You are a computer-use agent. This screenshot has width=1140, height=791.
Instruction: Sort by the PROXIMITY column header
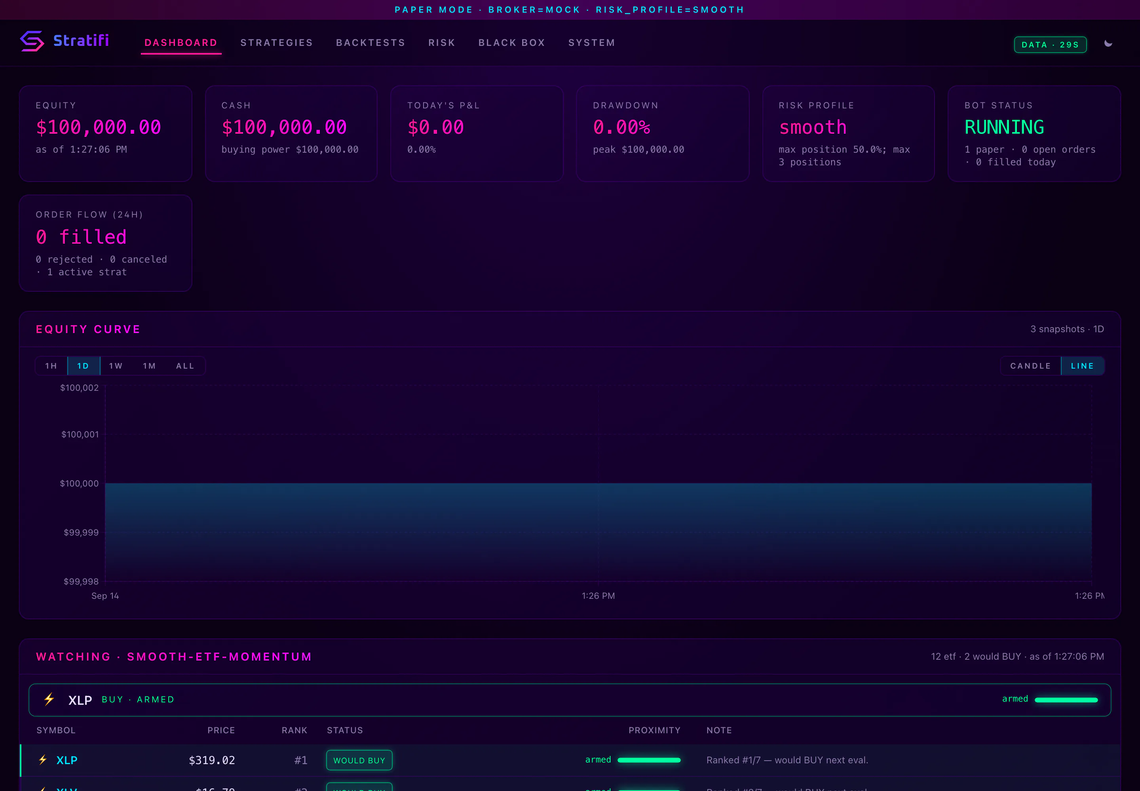[x=654, y=730]
